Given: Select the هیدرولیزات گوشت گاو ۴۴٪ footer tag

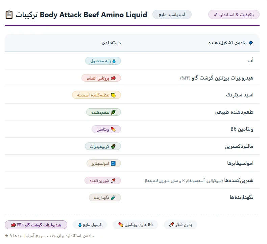Looking at the screenshot, I should pos(36,225).
